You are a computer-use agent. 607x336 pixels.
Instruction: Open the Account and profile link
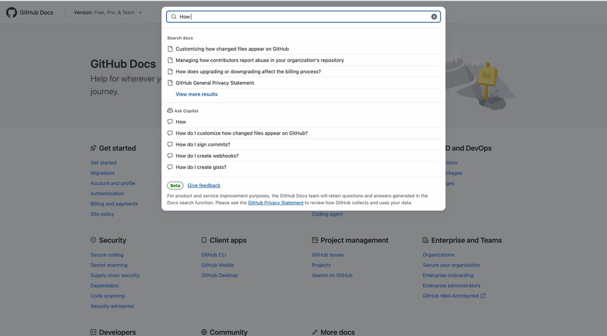point(113,183)
